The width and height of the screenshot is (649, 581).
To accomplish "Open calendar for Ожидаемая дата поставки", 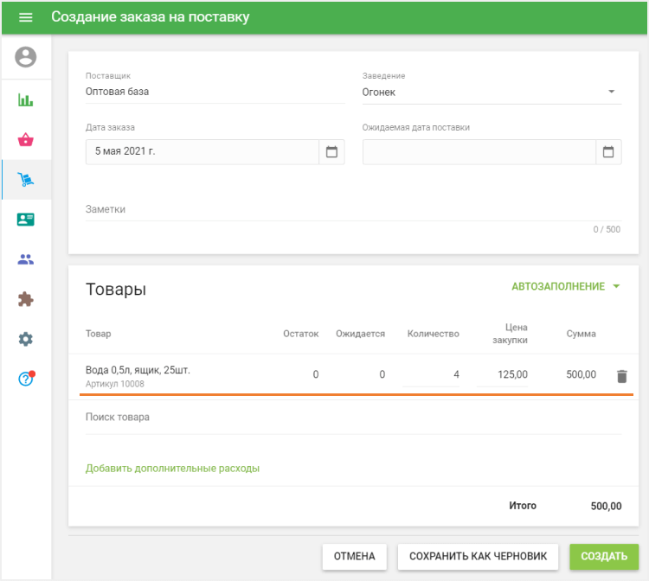I will (608, 152).
